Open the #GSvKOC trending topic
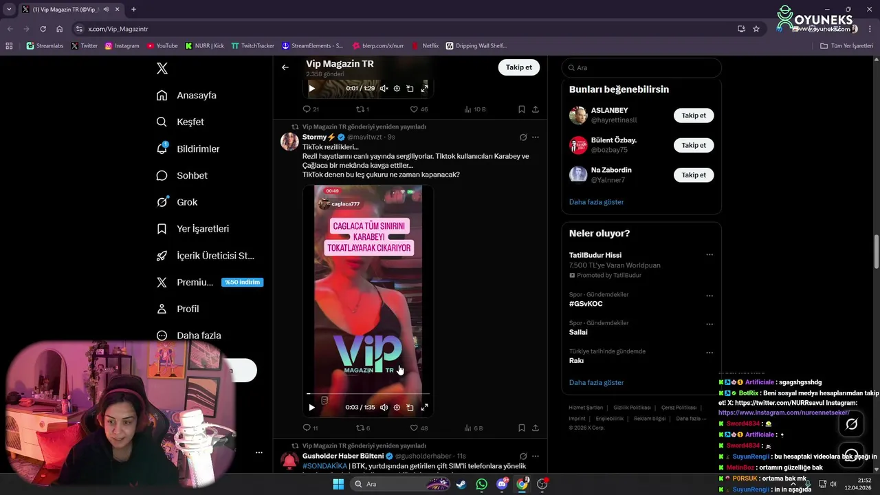The height and width of the screenshot is (495, 880). pyautogui.click(x=586, y=304)
